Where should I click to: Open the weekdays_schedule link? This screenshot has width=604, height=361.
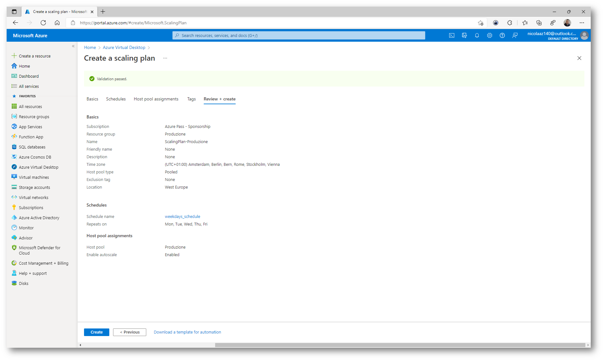pyautogui.click(x=182, y=216)
